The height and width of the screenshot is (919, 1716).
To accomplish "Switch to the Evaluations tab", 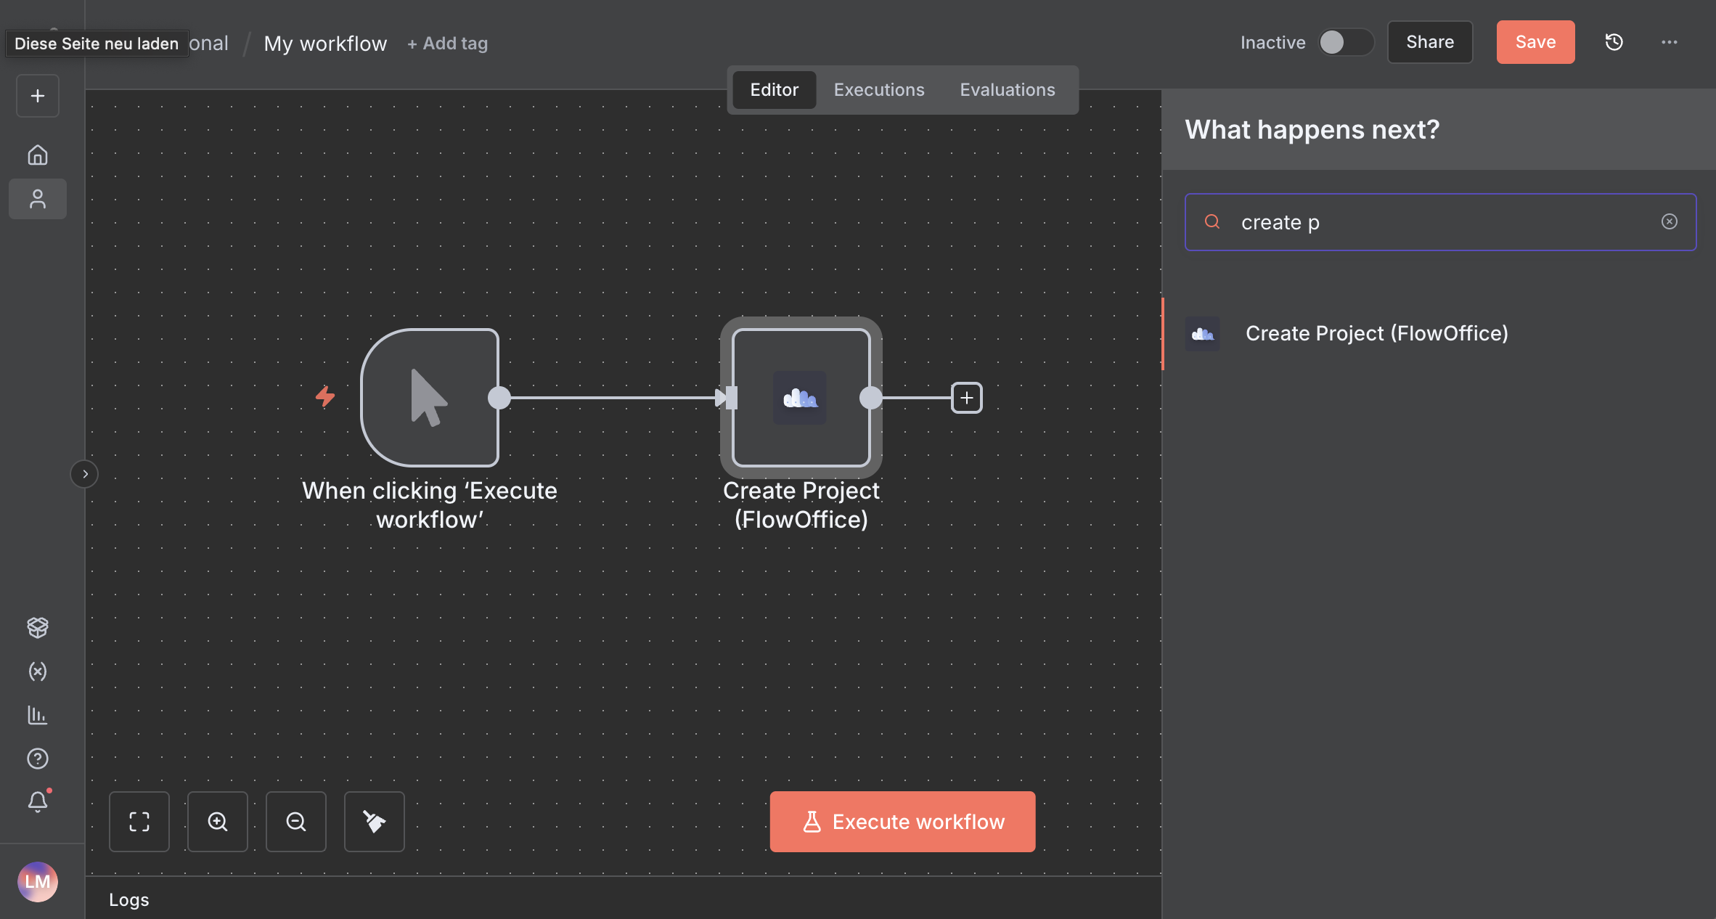I will (x=1007, y=90).
